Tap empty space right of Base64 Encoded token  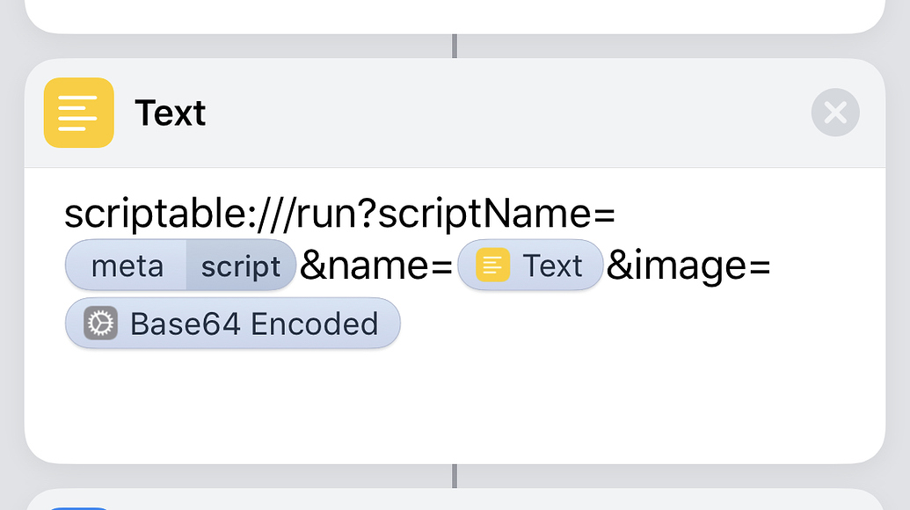pyautogui.click(x=633, y=324)
